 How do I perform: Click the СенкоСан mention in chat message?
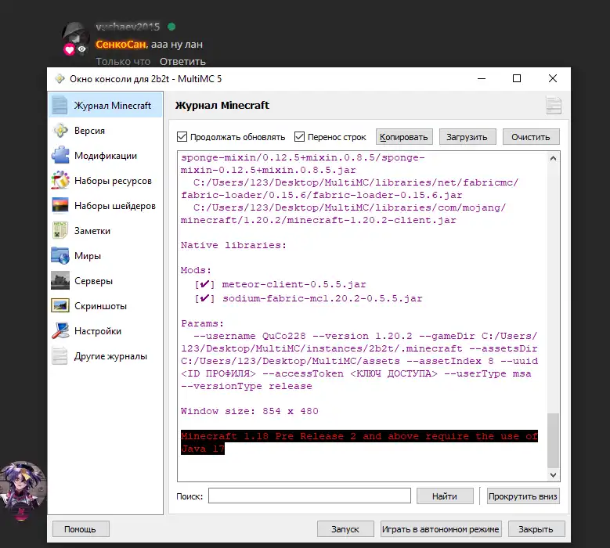(121, 45)
